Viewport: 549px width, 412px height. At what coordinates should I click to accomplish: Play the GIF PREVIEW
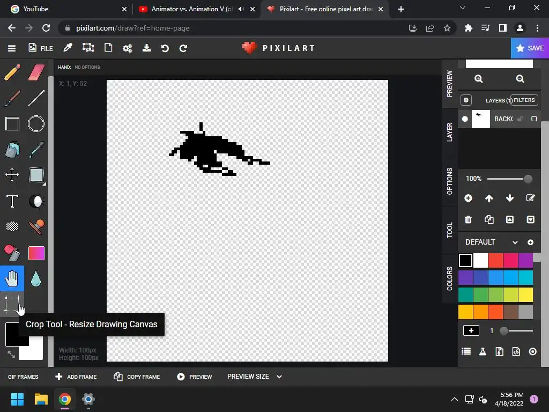coord(194,377)
